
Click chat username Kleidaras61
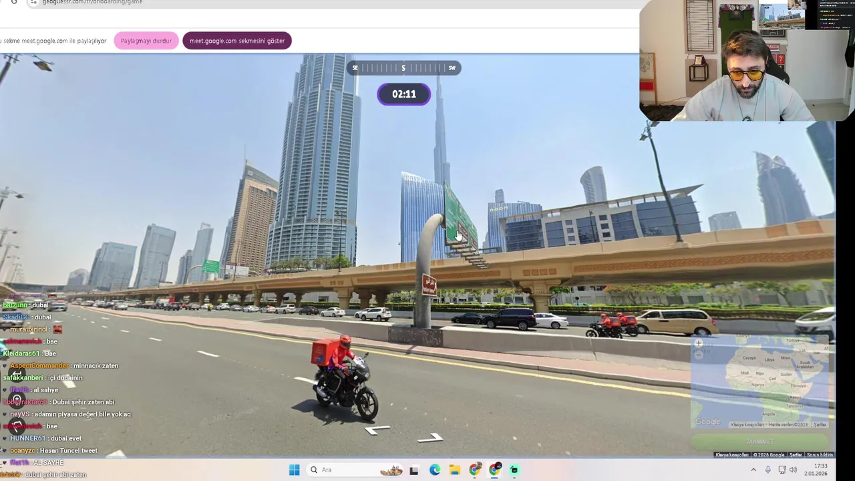tap(22, 353)
